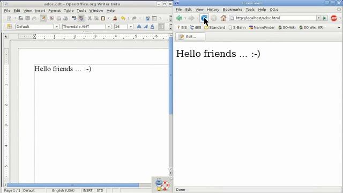Click the Table icon in Writer toolbar
The width and height of the screenshot is (343, 193).
point(154,18)
